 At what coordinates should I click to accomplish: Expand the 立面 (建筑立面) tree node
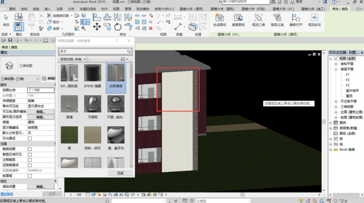tap(336, 112)
